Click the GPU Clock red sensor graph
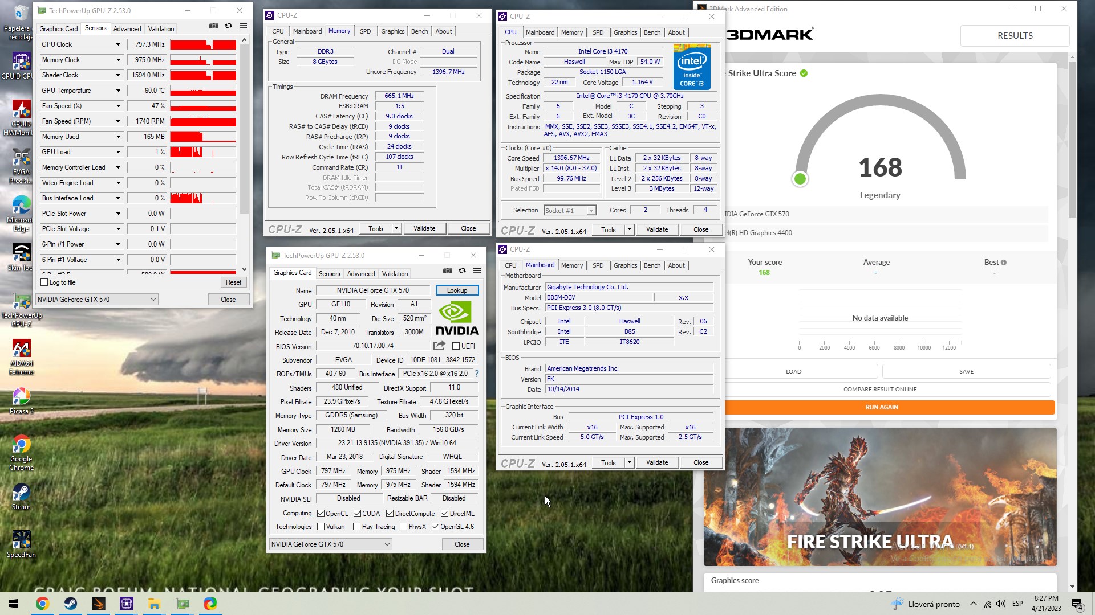Image resolution: width=1095 pixels, height=615 pixels. 203,44
